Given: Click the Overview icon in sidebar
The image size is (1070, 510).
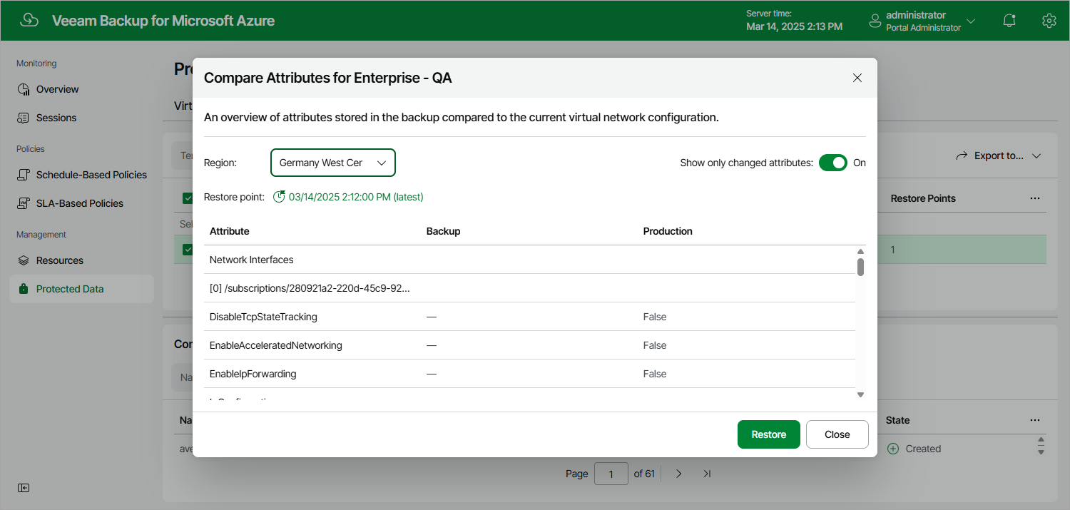Looking at the screenshot, I should (x=24, y=89).
